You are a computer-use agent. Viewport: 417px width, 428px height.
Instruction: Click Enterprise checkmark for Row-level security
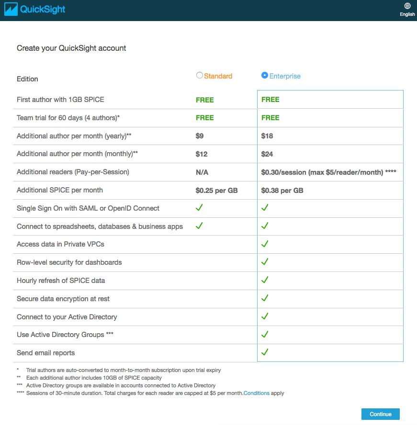point(265,262)
